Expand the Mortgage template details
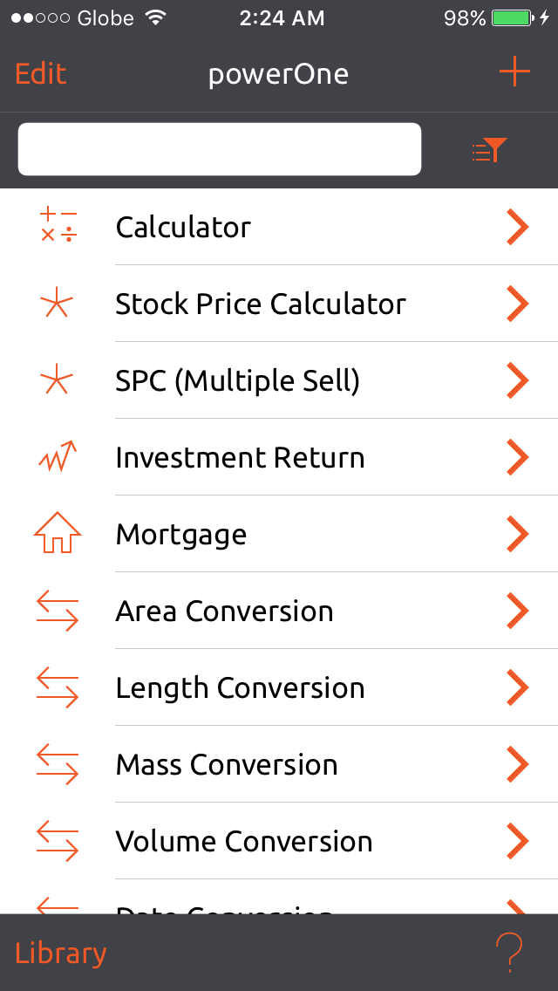Screen dimensions: 558x991 (516, 534)
